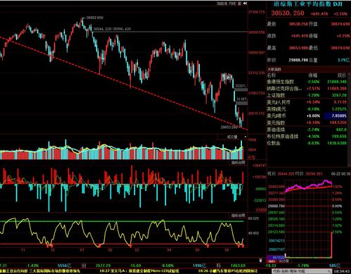The image size is (351, 274).
Task: Open the 布伦特原油连续 row
Action: [x=307, y=137]
